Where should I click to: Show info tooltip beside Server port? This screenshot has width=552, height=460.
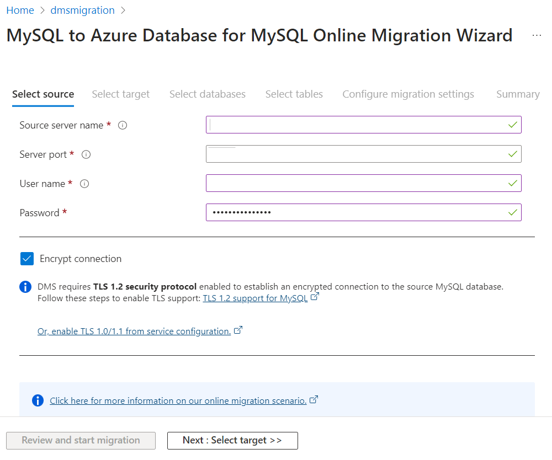[x=86, y=154]
